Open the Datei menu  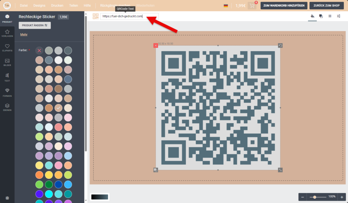tap(24, 6)
